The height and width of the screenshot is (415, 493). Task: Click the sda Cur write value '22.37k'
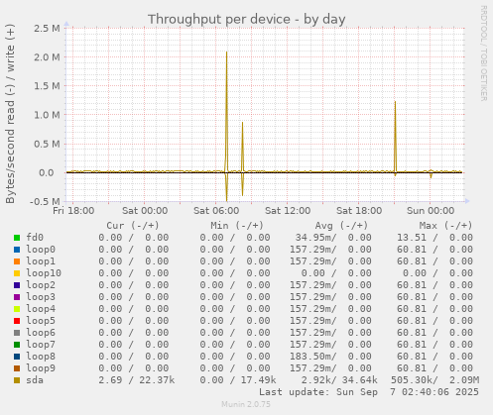[157, 380]
